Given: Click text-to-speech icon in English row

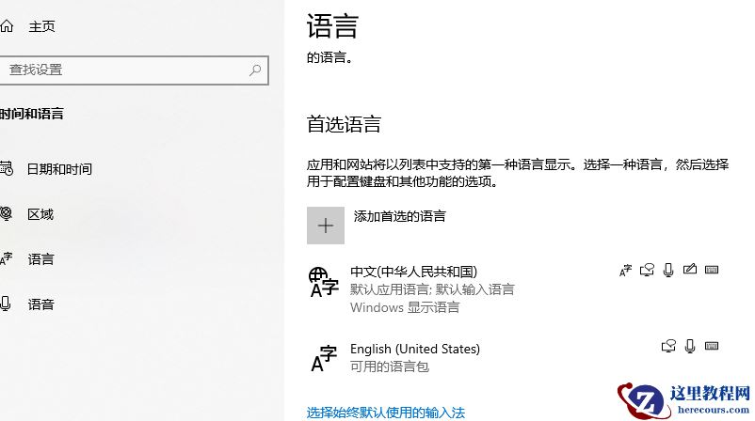Looking at the screenshot, I should click(668, 346).
